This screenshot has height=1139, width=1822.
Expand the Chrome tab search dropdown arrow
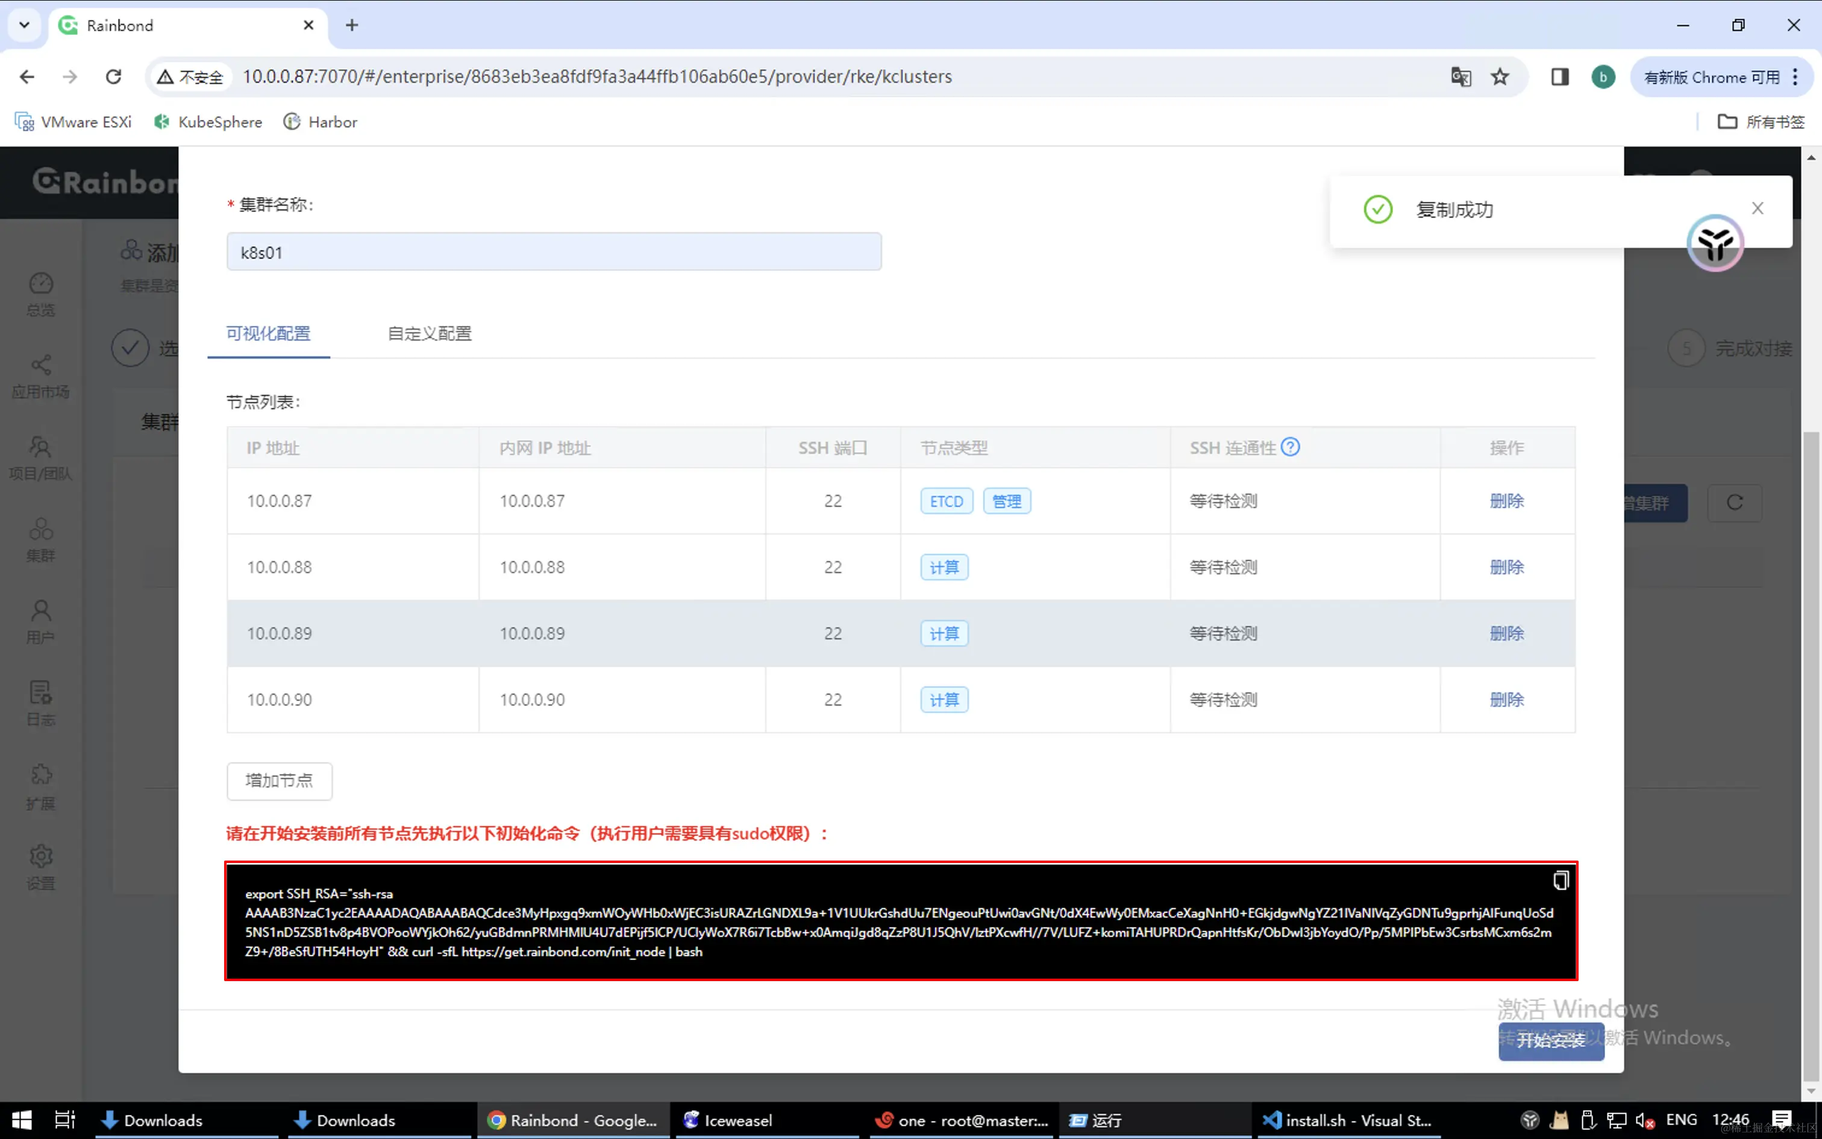pyautogui.click(x=24, y=25)
